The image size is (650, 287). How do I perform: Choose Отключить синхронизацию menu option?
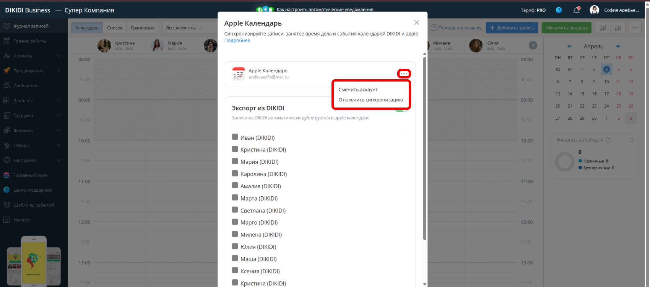coord(370,100)
